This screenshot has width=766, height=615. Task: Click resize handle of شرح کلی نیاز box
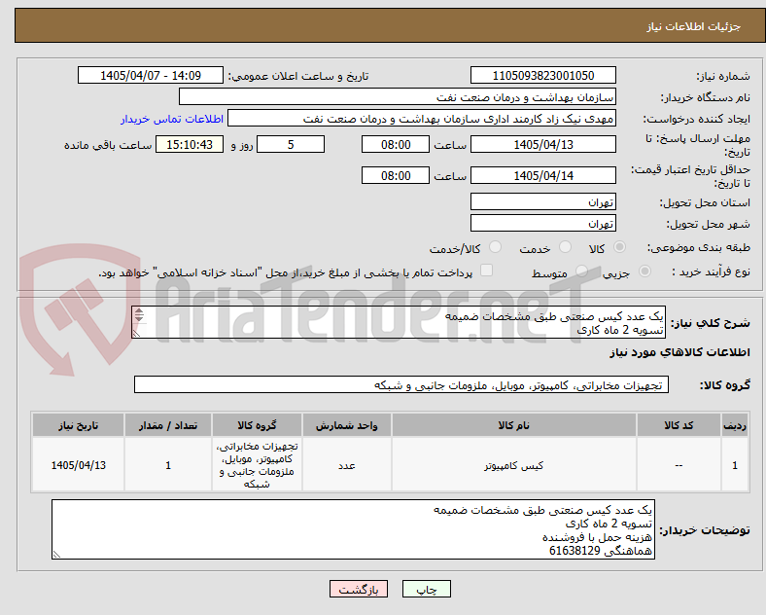tap(136, 334)
